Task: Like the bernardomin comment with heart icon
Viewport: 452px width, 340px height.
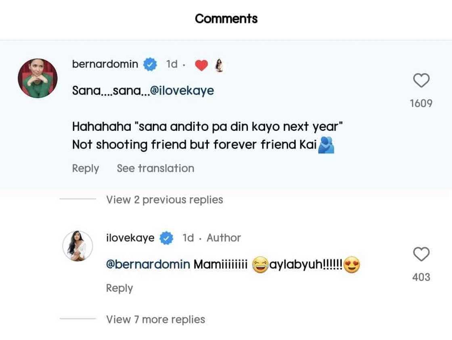Action: click(x=421, y=81)
